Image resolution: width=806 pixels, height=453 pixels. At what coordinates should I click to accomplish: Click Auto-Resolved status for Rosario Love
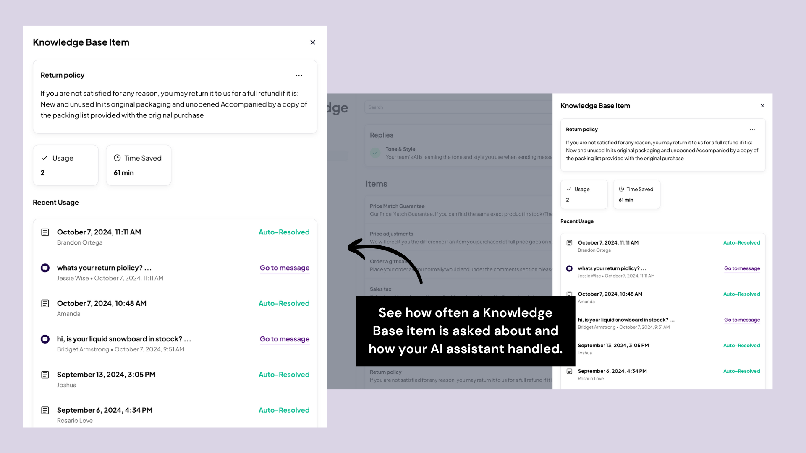(284, 410)
